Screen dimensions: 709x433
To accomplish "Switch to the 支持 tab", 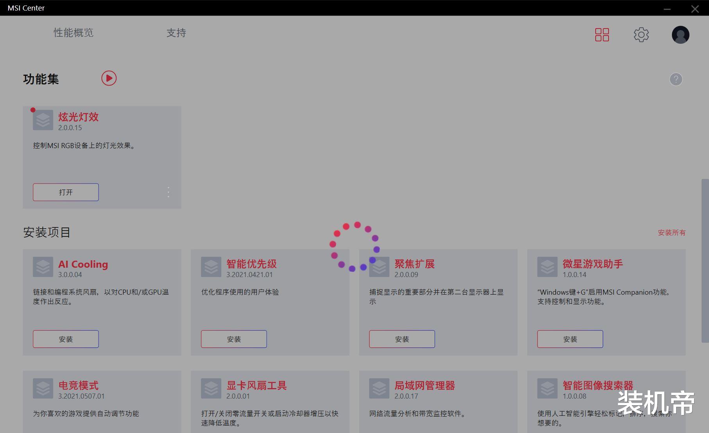I will point(176,33).
